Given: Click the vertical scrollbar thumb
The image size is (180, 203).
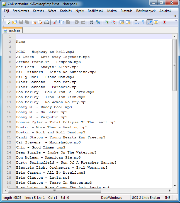Looking at the screenshot, I should [x=175, y=65].
